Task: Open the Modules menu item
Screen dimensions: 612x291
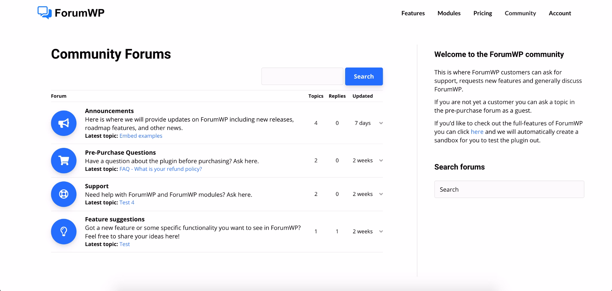Action: pyautogui.click(x=449, y=13)
